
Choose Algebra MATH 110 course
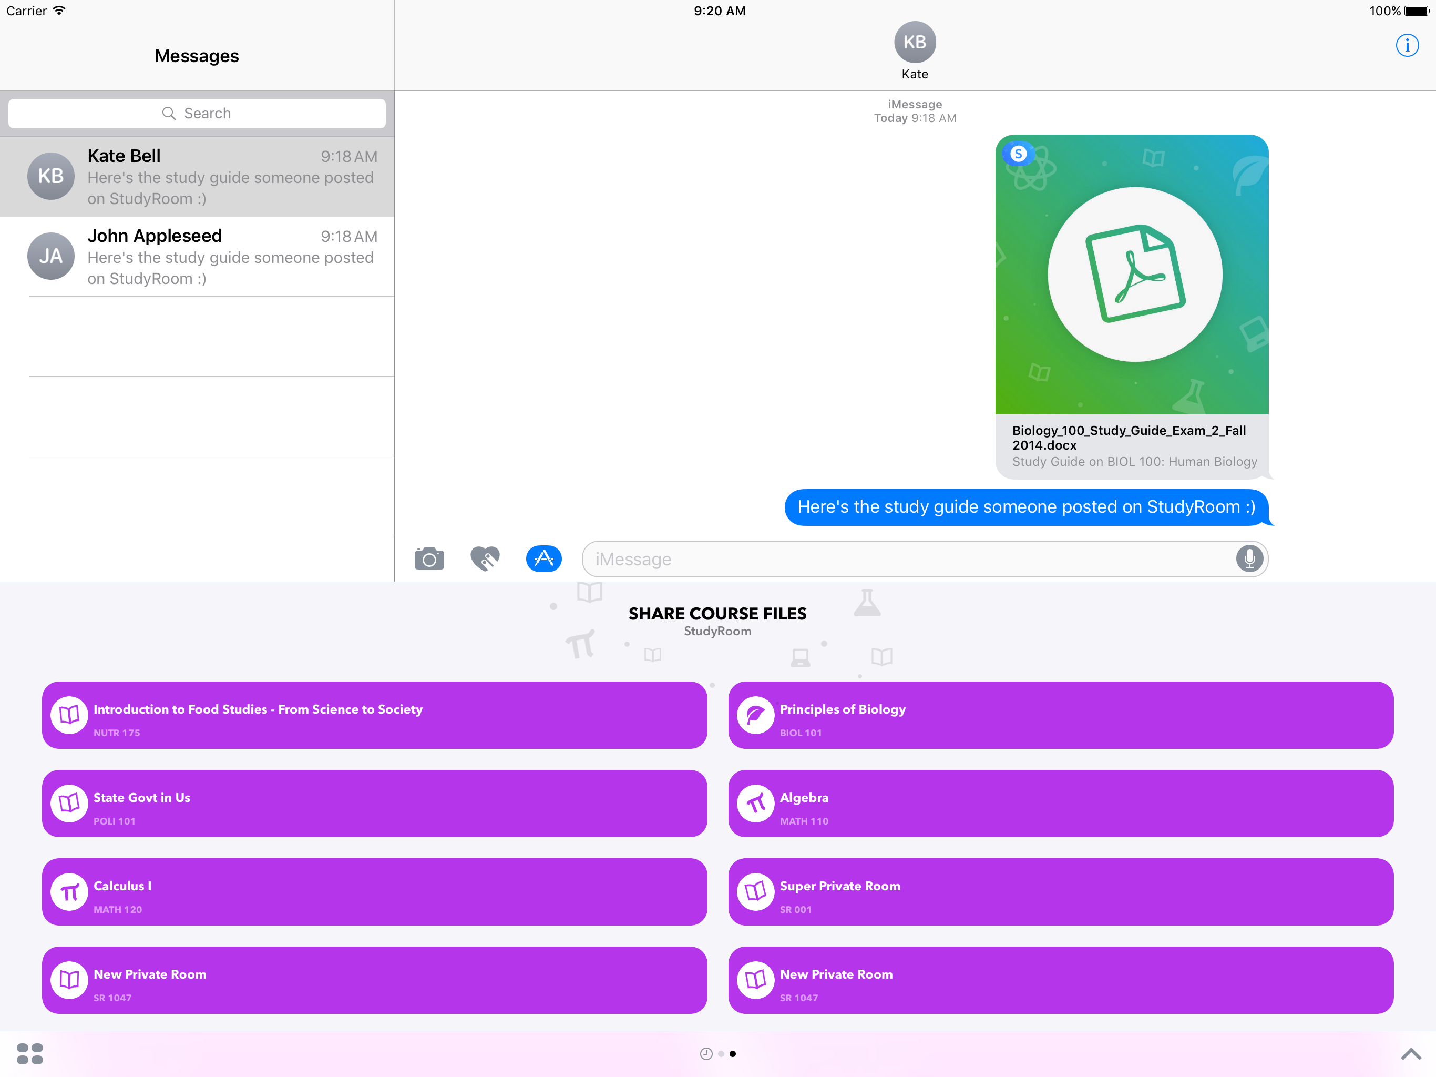1060,804
